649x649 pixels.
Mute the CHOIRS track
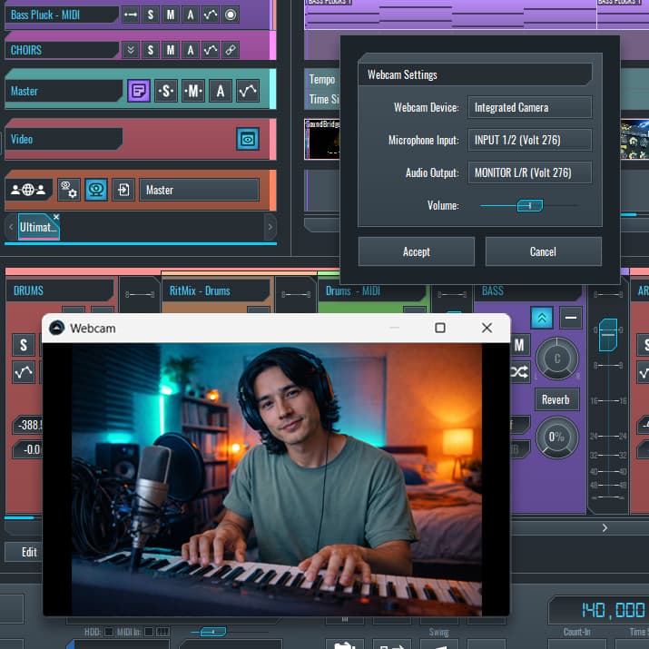pyautogui.click(x=170, y=50)
